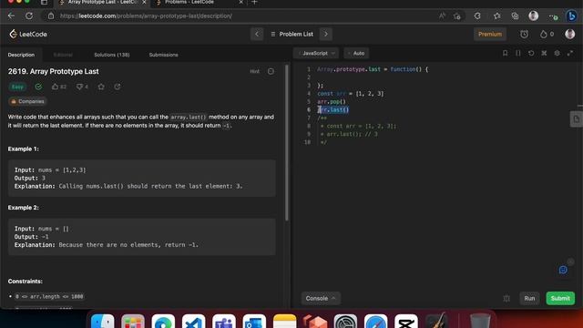Go to the next problem arrow
583x328 pixels.
[326, 35]
